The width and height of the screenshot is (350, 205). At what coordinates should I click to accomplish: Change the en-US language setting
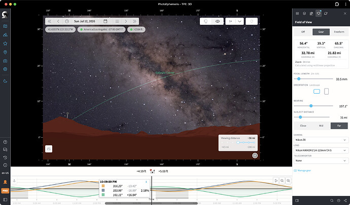click(5, 173)
